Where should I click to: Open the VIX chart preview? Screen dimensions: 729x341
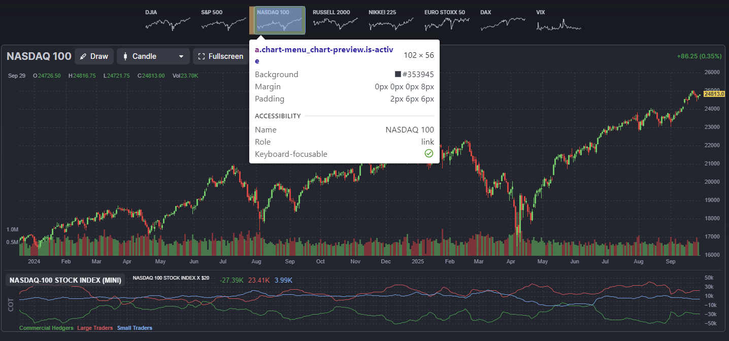coord(558,20)
